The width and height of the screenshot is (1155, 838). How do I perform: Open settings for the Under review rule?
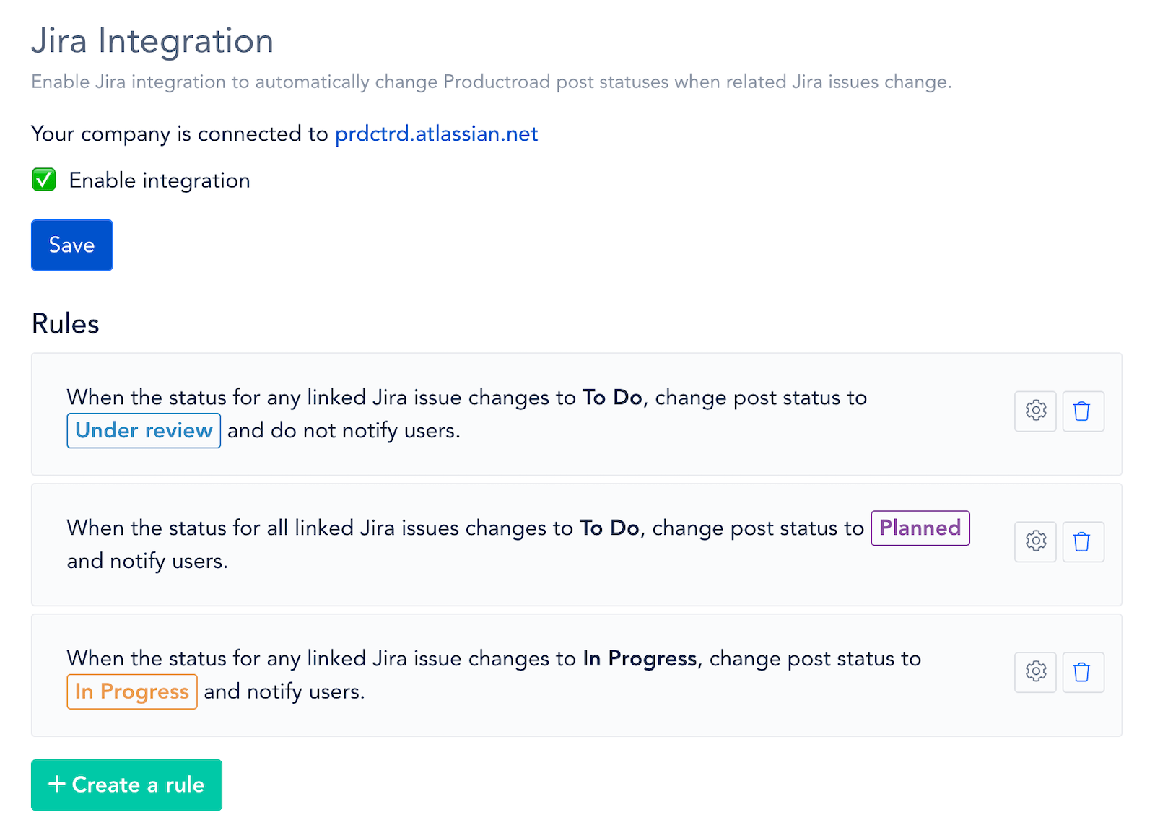click(1035, 411)
